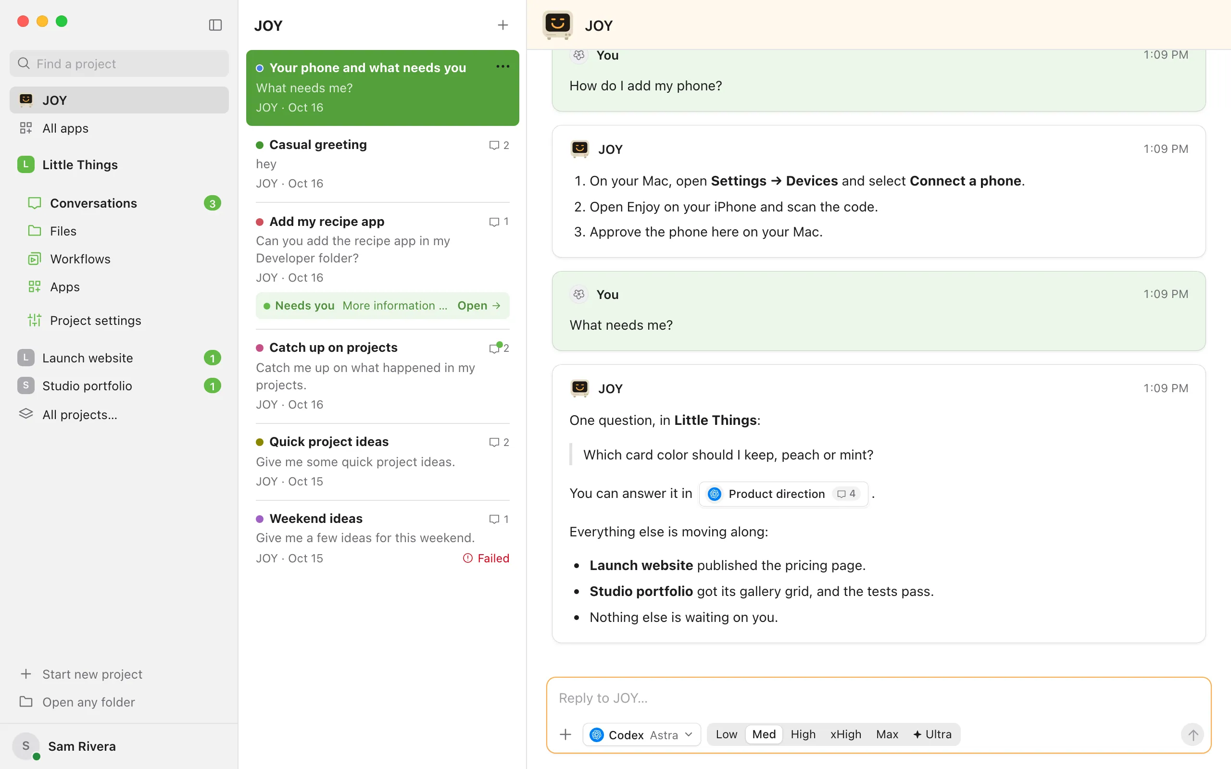
Task: Open the Codex Astra model dropdown
Action: tap(641, 734)
